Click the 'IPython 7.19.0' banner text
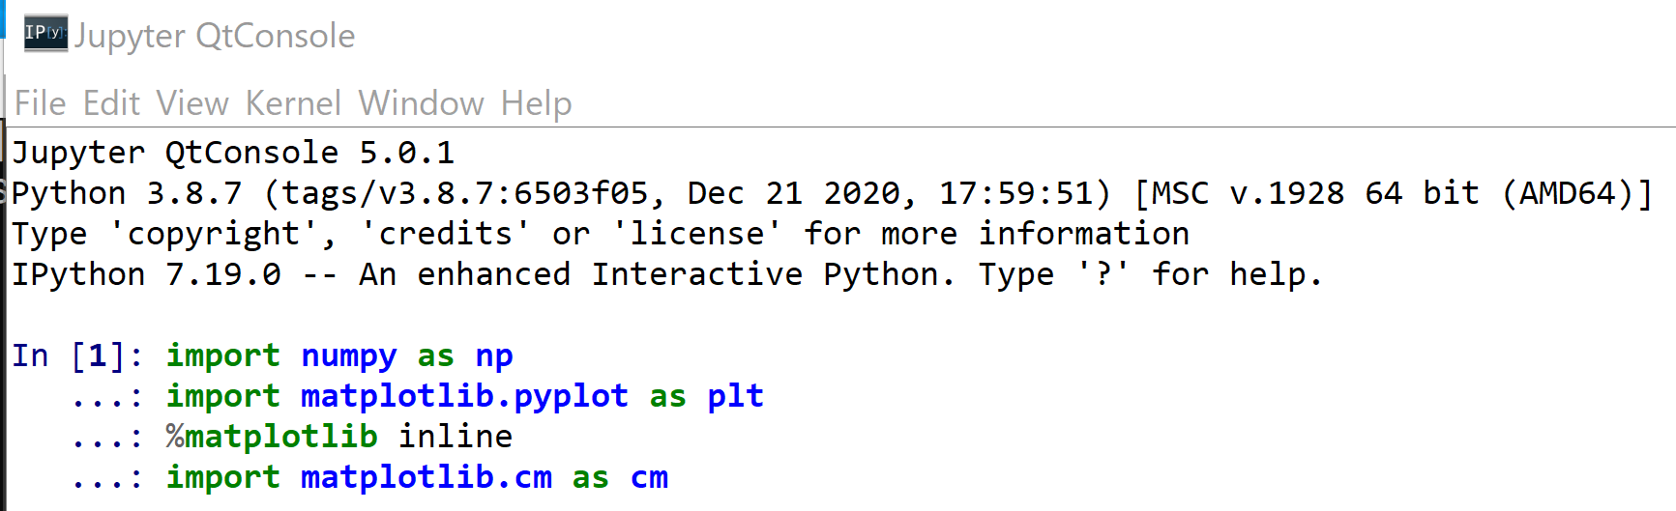This screenshot has height=511, width=1676. click(145, 275)
